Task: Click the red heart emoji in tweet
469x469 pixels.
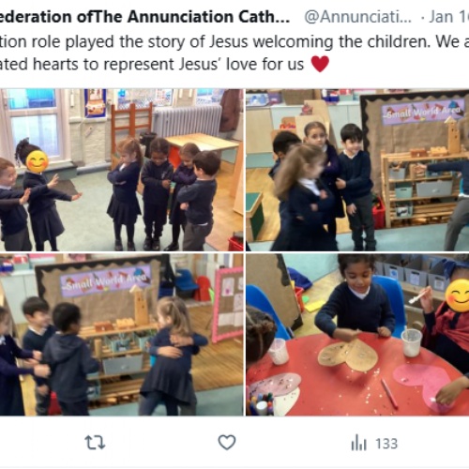Action: 320,64
